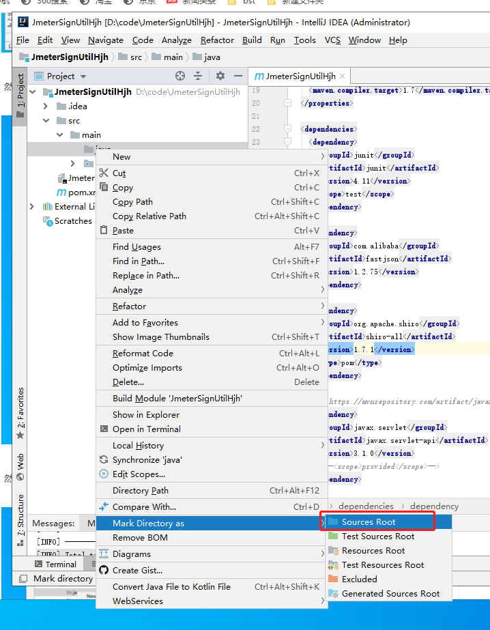
Task: Click the Open in Terminal icon
Action: click(104, 429)
